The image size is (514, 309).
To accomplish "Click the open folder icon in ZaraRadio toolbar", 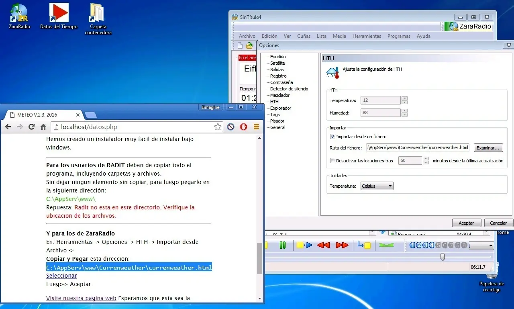I will pyautogui.click(x=249, y=45).
